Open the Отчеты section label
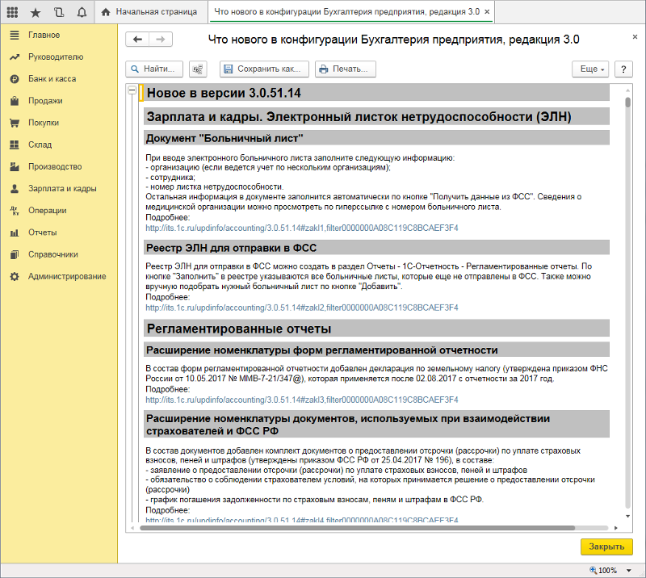 (43, 232)
